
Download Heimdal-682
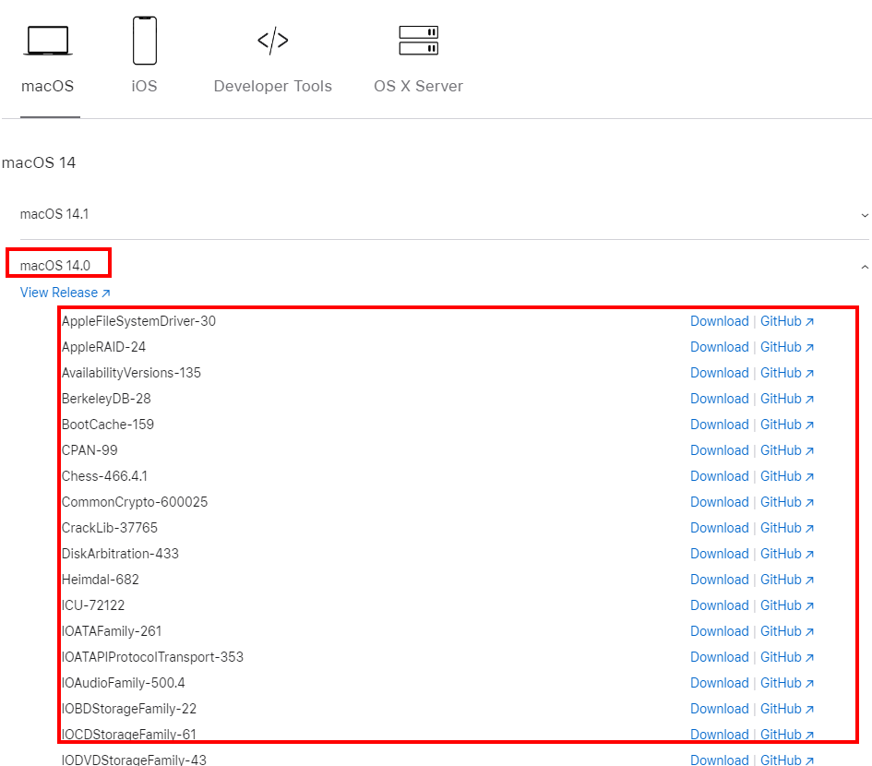720,580
